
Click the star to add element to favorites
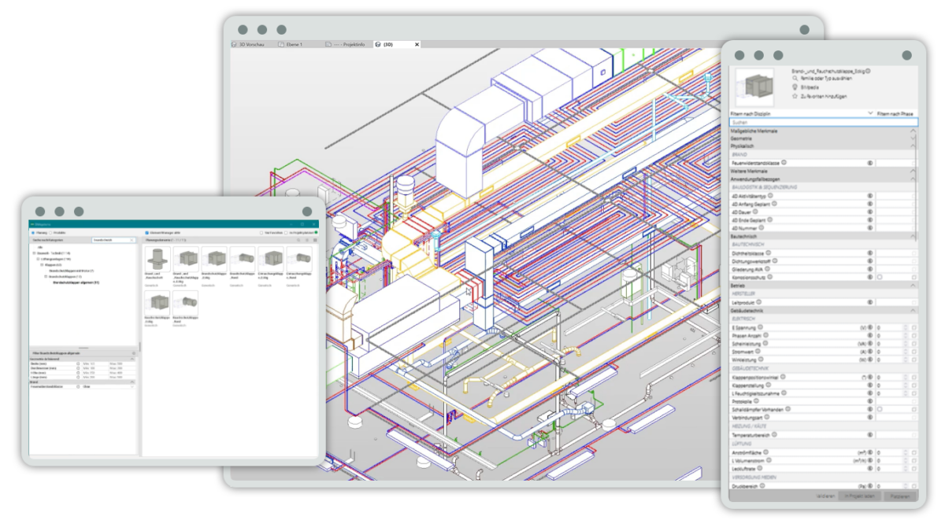pos(795,96)
